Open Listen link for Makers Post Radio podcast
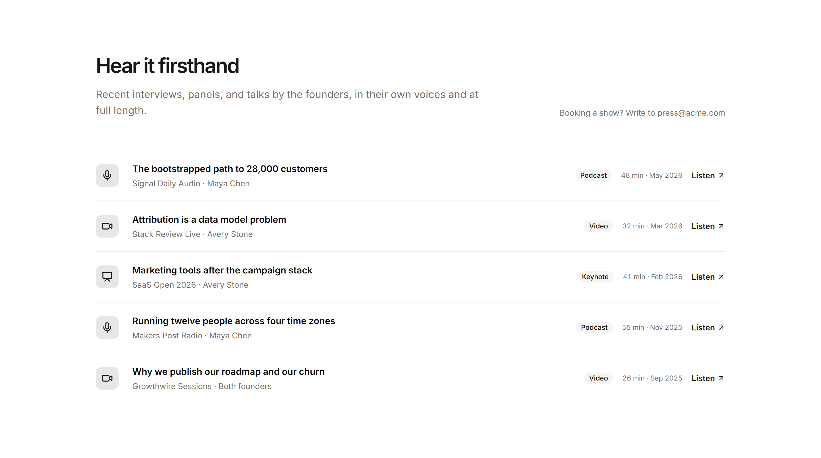Viewport: 821px width, 458px height. coord(708,327)
